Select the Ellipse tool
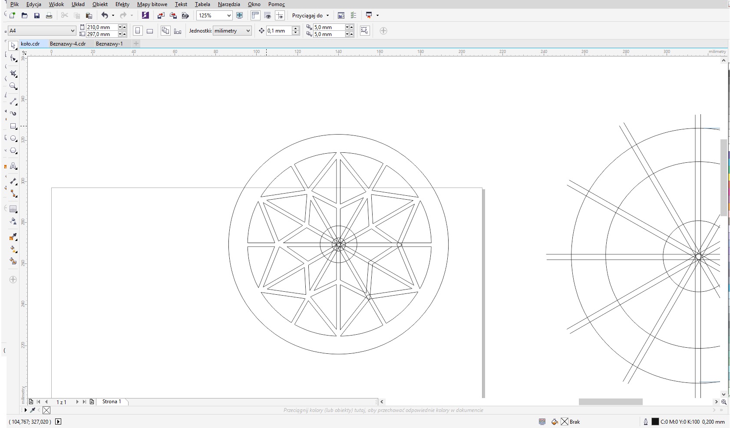This screenshot has height=428, width=730. [13, 138]
